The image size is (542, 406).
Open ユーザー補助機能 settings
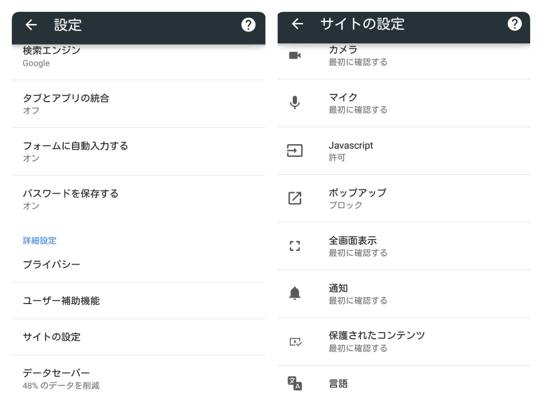pos(138,301)
